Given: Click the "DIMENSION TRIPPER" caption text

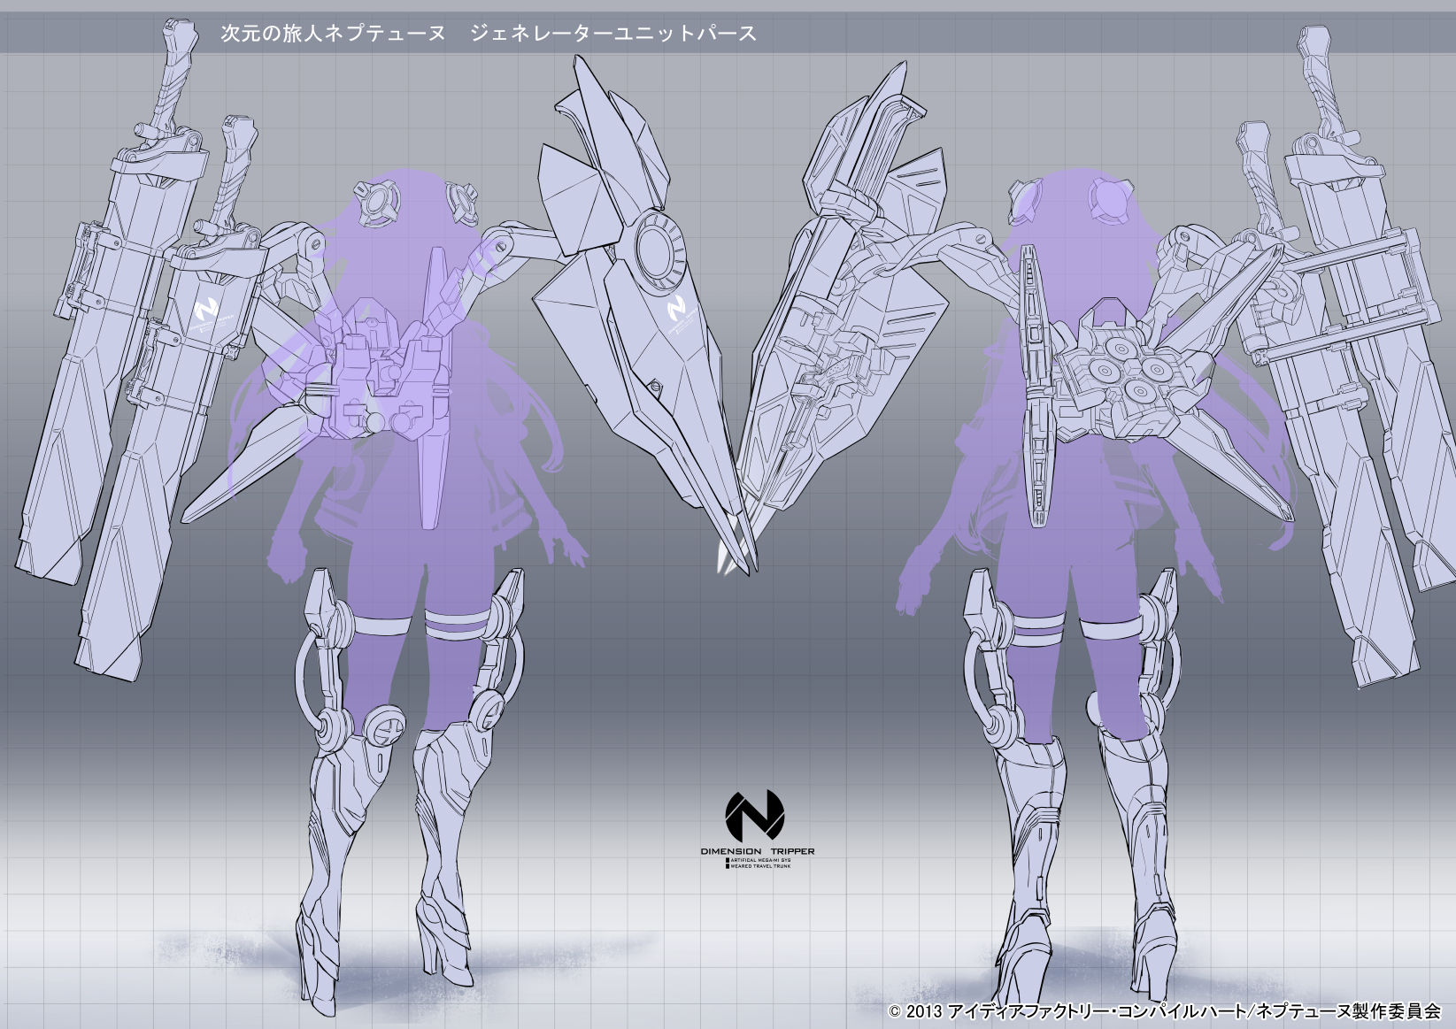Looking at the screenshot, I should click(758, 851).
